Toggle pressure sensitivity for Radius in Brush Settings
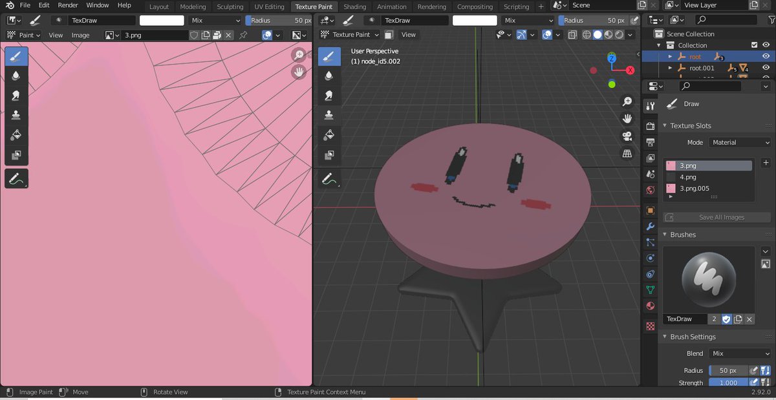 point(753,370)
